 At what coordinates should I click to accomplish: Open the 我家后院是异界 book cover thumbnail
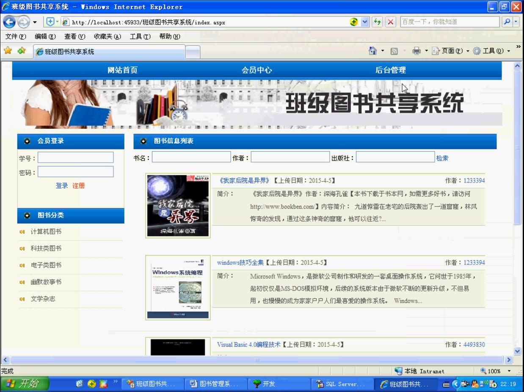[178, 206]
